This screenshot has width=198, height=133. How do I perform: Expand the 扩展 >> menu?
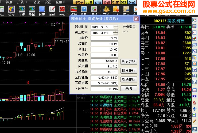[x=23, y=2]
